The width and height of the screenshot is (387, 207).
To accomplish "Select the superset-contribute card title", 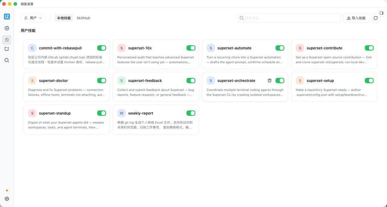I will 324,48.
